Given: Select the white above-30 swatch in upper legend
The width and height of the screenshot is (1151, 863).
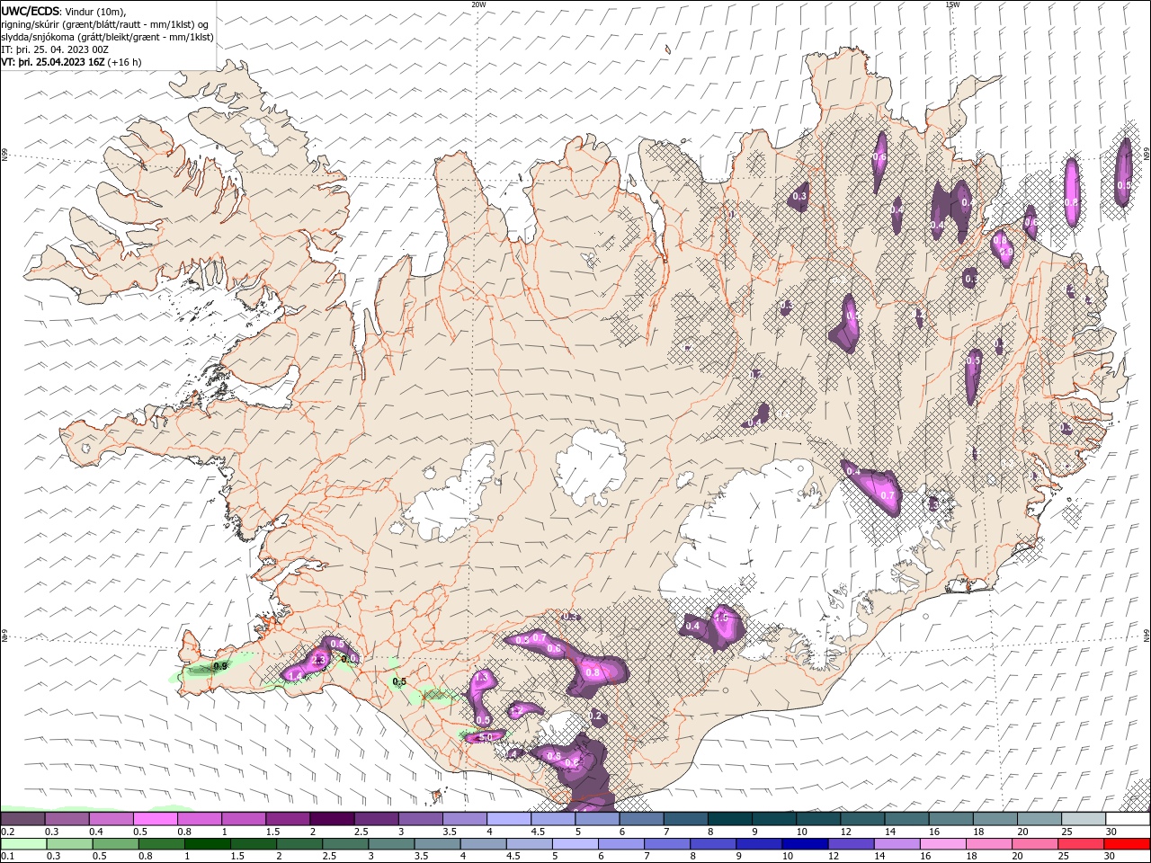Looking at the screenshot, I should click(x=1129, y=819).
